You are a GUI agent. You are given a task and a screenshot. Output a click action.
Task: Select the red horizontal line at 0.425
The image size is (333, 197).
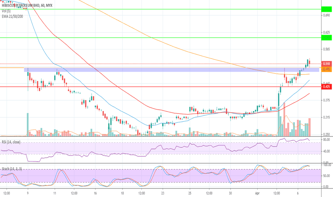pos(160,87)
